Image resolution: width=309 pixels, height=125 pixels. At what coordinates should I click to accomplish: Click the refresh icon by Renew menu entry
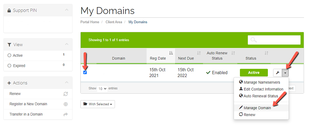point(241,114)
